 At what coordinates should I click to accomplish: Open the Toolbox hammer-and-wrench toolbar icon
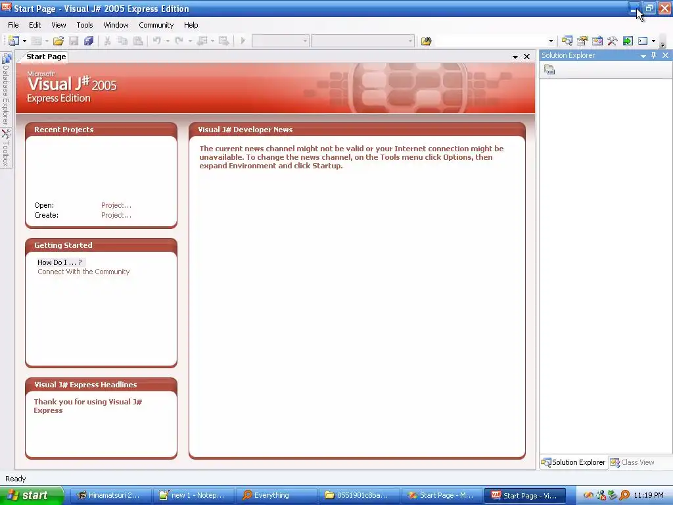613,41
